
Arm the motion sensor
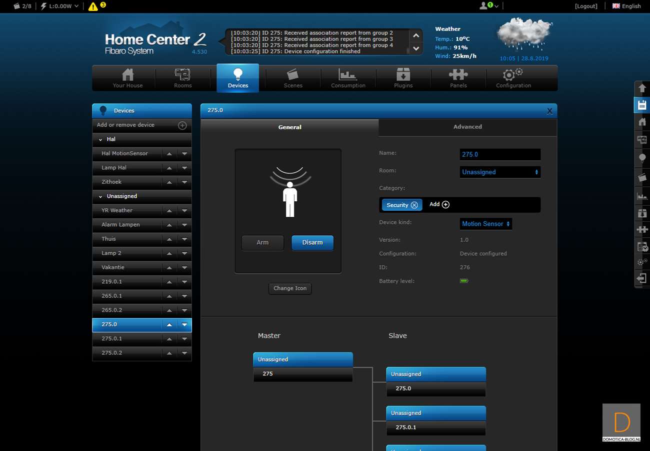(x=262, y=243)
